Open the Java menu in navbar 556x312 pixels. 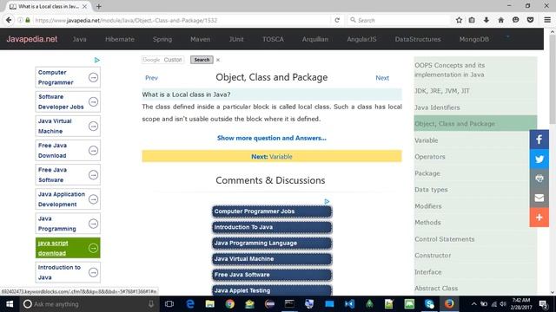(x=79, y=39)
